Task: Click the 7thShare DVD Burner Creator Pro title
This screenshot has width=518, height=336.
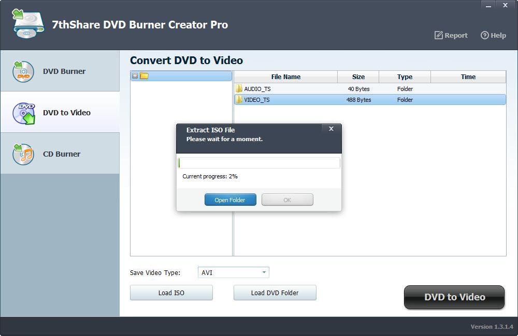Action: pyautogui.click(x=140, y=25)
